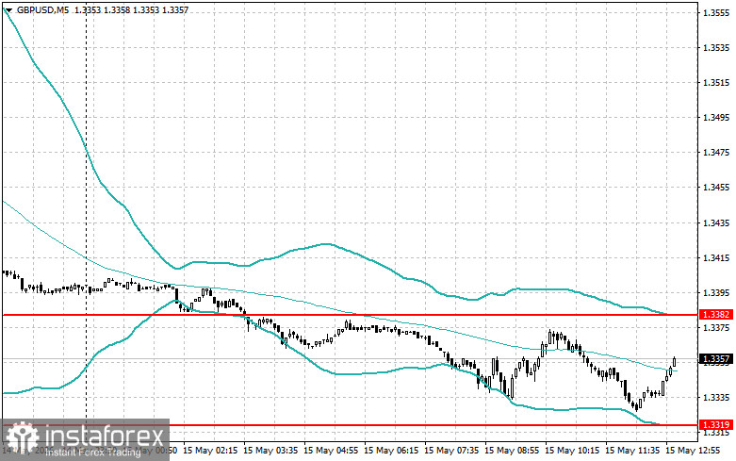Click the 1.3515 price axis label

click(x=716, y=83)
